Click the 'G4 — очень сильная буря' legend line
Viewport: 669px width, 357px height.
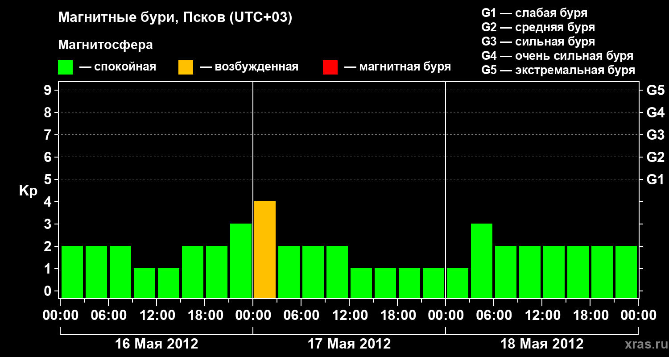557,56
